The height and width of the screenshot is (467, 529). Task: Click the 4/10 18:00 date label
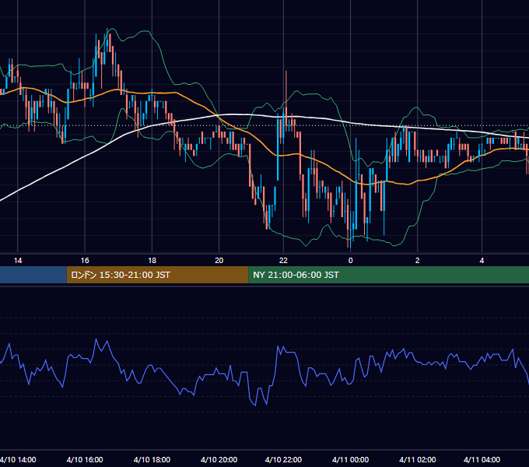[x=152, y=460]
